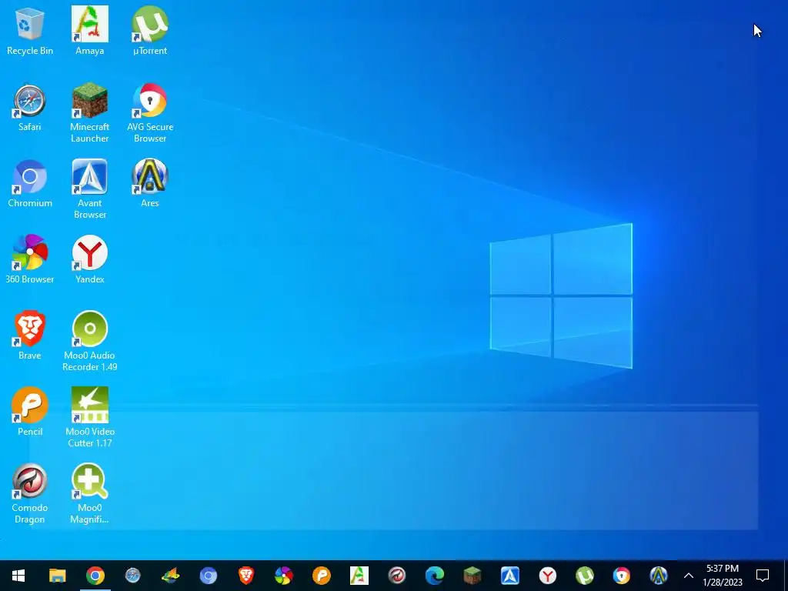Show hidden system tray icons
This screenshot has width=788, height=591.
pyautogui.click(x=689, y=576)
